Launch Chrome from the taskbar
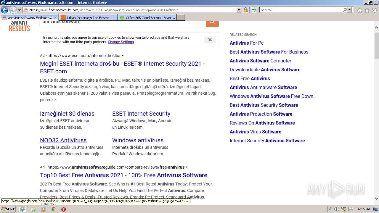The width and height of the screenshot is (379, 213). click(x=53, y=209)
